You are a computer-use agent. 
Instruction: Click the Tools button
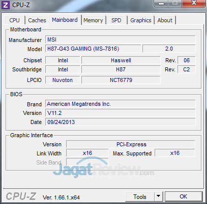140,197
